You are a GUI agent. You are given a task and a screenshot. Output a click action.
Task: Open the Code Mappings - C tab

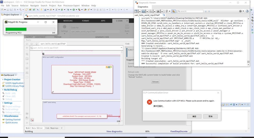[54, 128]
